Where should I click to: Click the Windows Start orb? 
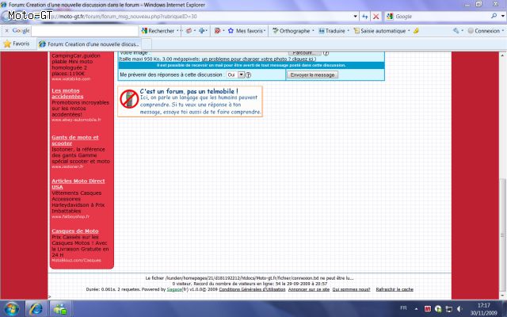tap(12, 308)
